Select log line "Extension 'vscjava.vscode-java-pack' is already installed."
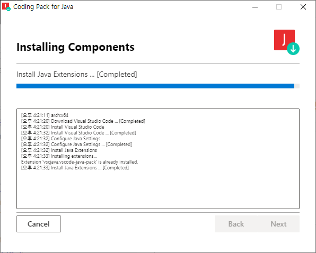 (80, 162)
